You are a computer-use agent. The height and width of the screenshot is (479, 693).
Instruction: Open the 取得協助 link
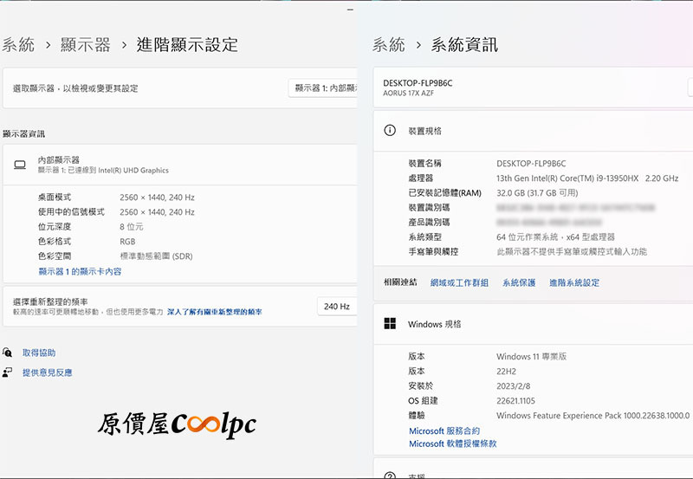point(39,353)
